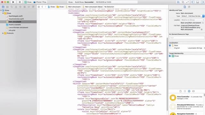Viewport: 205px width, 115px height.
Task: Click the Main.storyboard (Base) breadcrumb
Action: (x=93, y=7)
